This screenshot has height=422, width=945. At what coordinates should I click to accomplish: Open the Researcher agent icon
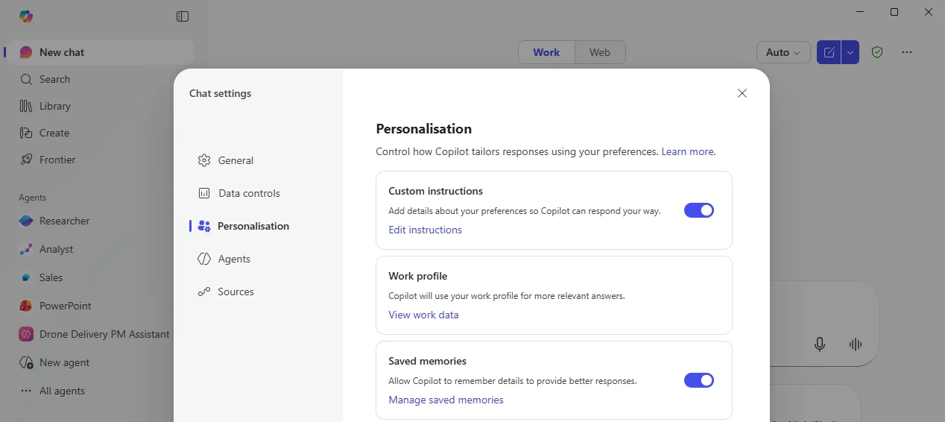(x=26, y=221)
